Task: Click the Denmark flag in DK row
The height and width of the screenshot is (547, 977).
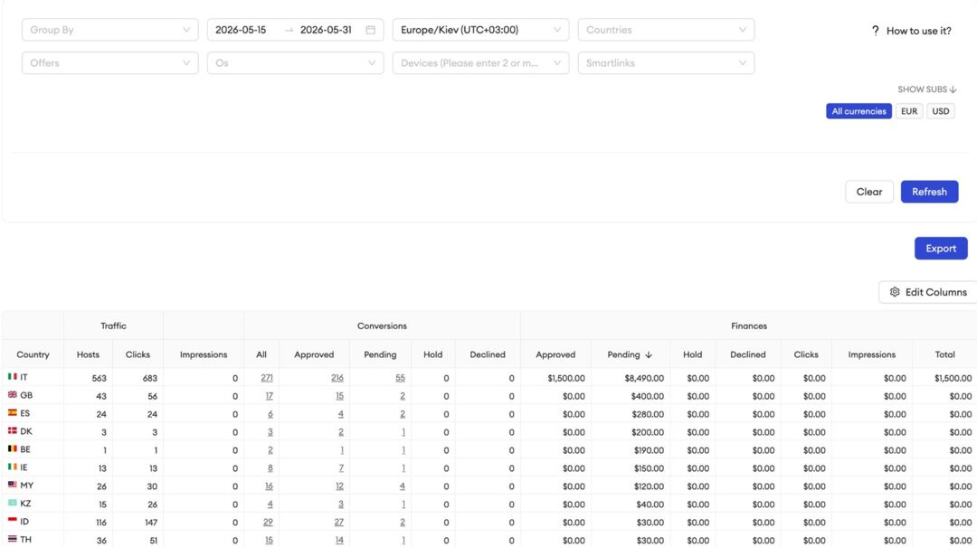Action: pos(13,431)
